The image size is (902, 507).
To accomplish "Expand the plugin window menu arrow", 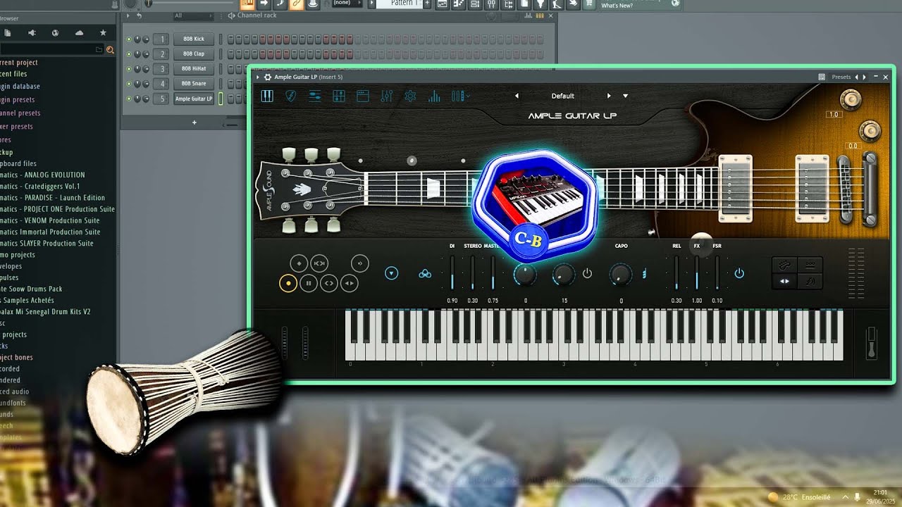I will coord(258,77).
